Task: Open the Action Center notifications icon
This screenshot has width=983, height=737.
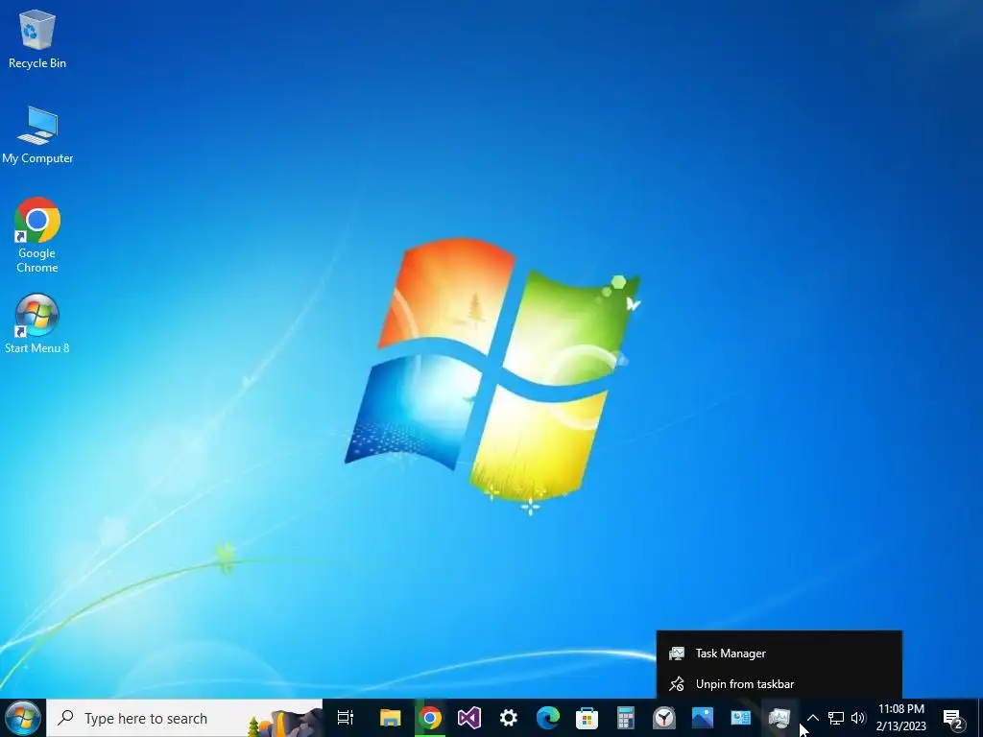Action: click(x=953, y=718)
